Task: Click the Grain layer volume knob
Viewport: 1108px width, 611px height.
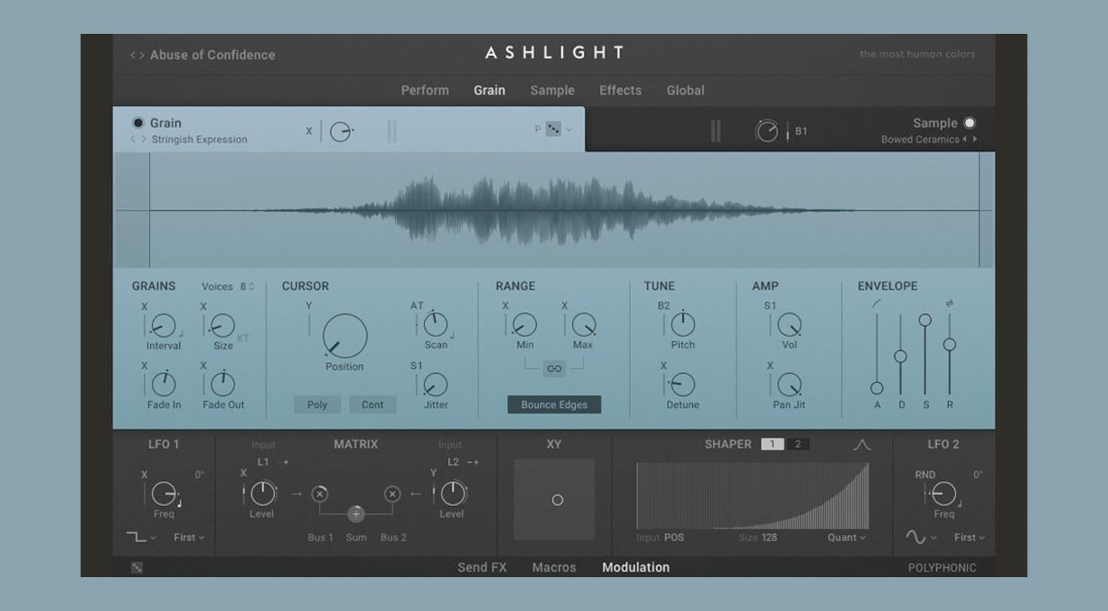Action: click(x=340, y=132)
